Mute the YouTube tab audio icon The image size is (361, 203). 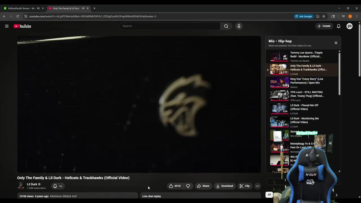83,8
